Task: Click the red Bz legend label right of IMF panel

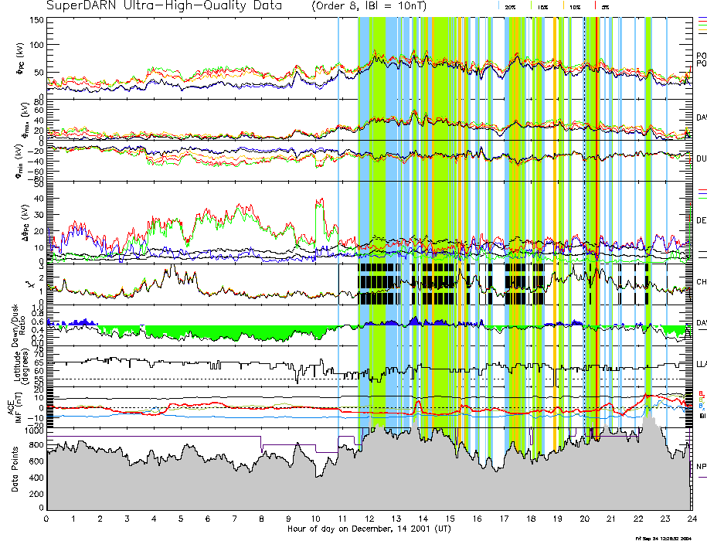Action: [702, 394]
